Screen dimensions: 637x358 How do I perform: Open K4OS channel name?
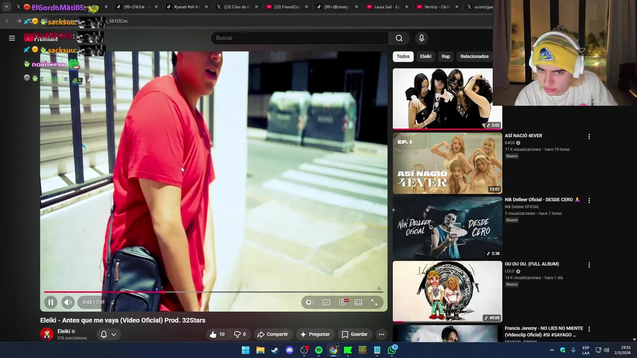[510, 143]
